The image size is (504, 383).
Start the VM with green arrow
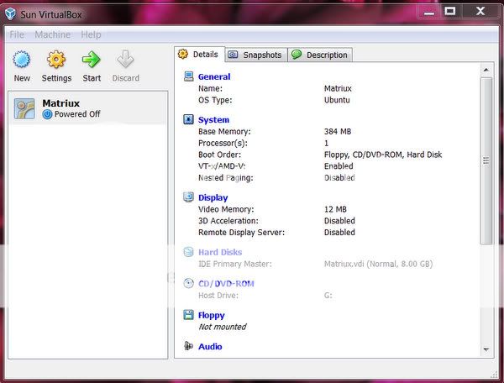92,60
